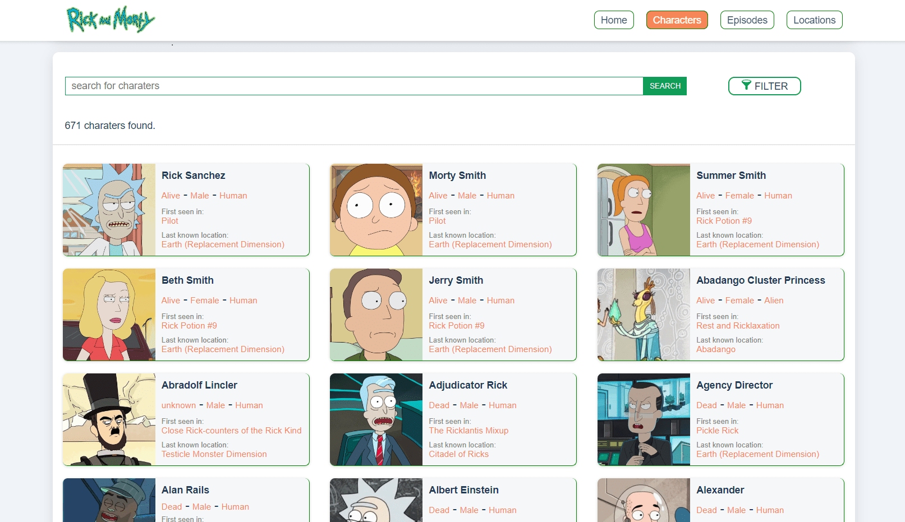Open Abradolf Lincler's portrait thumbnail
This screenshot has height=522, width=905.
click(x=109, y=419)
